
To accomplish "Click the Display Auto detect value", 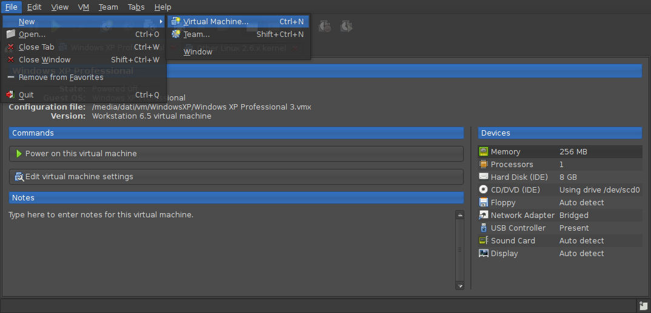I will click(x=582, y=253).
